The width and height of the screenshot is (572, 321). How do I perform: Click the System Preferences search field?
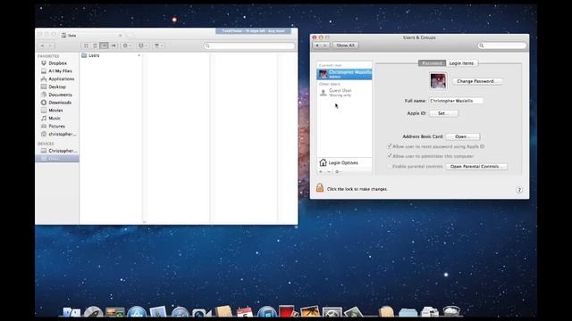point(502,45)
